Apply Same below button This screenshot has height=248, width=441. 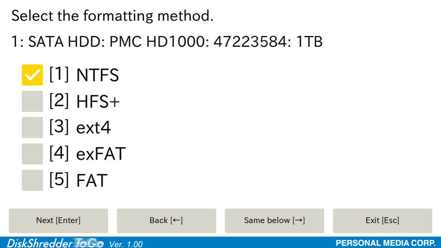(x=274, y=221)
